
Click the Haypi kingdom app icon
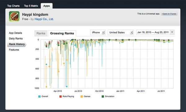pos(14,16)
